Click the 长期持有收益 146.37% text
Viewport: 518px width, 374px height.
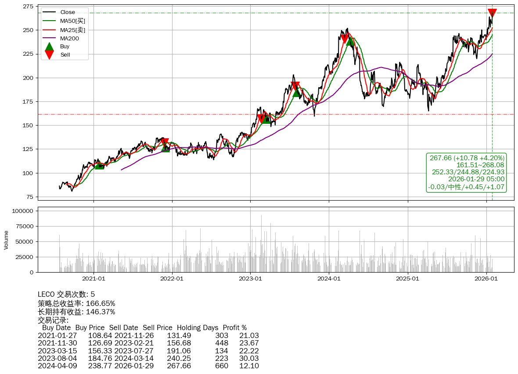(x=76, y=312)
